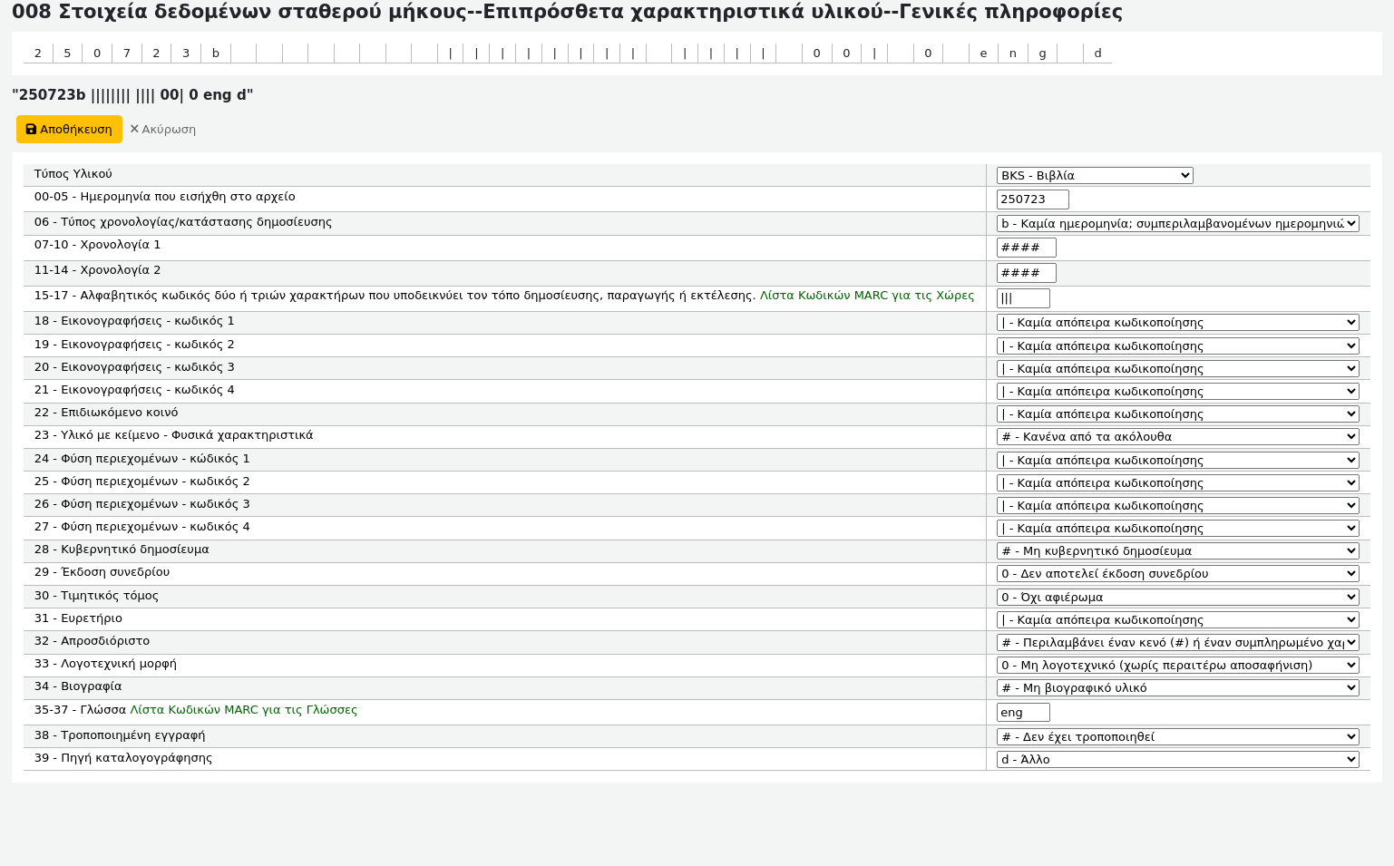Expand the 18 Εικονογραφήσεις κωδικός 1 dropdown
Viewport: 1394px width, 866px height.
coord(1176,323)
